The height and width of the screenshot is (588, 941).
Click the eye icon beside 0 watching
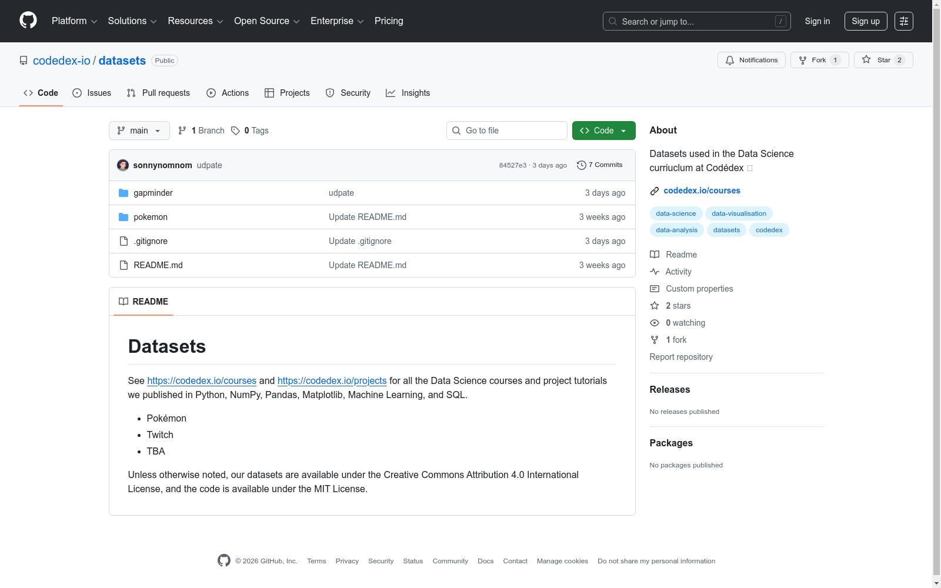(655, 323)
